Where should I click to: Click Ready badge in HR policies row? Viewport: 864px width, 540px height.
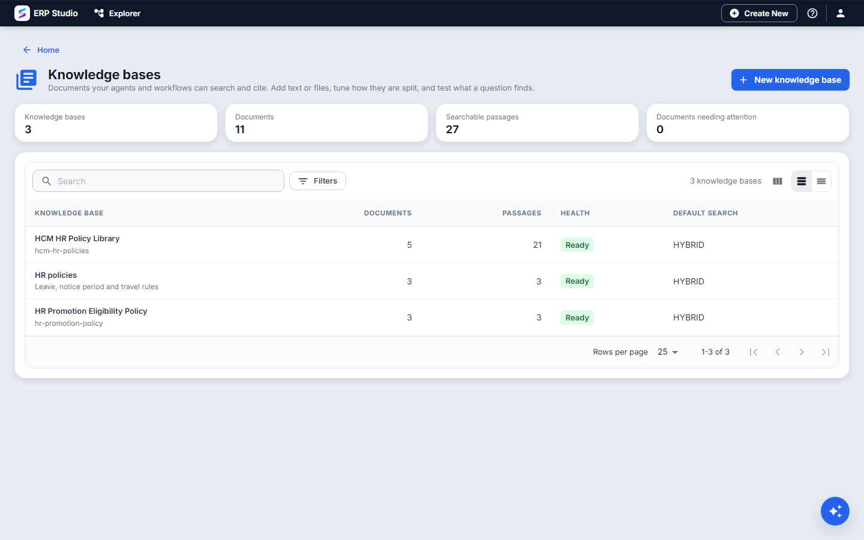(577, 281)
